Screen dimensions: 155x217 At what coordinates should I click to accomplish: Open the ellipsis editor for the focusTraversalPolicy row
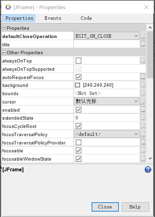coord(143,134)
